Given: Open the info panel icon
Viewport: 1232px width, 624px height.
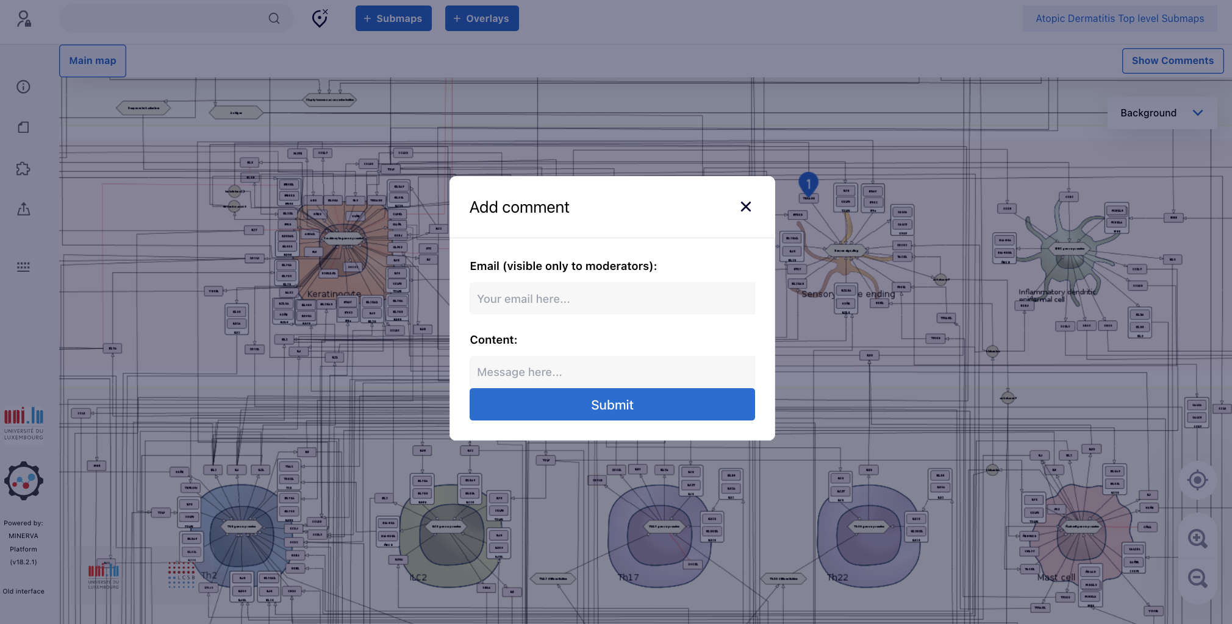Looking at the screenshot, I should (23, 87).
